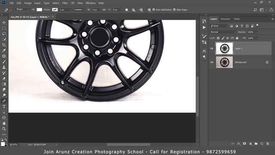This screenshot has height=155, width=275.
Task: Toggle Auto Add/Delete checkbox
Action: [154, 9]
